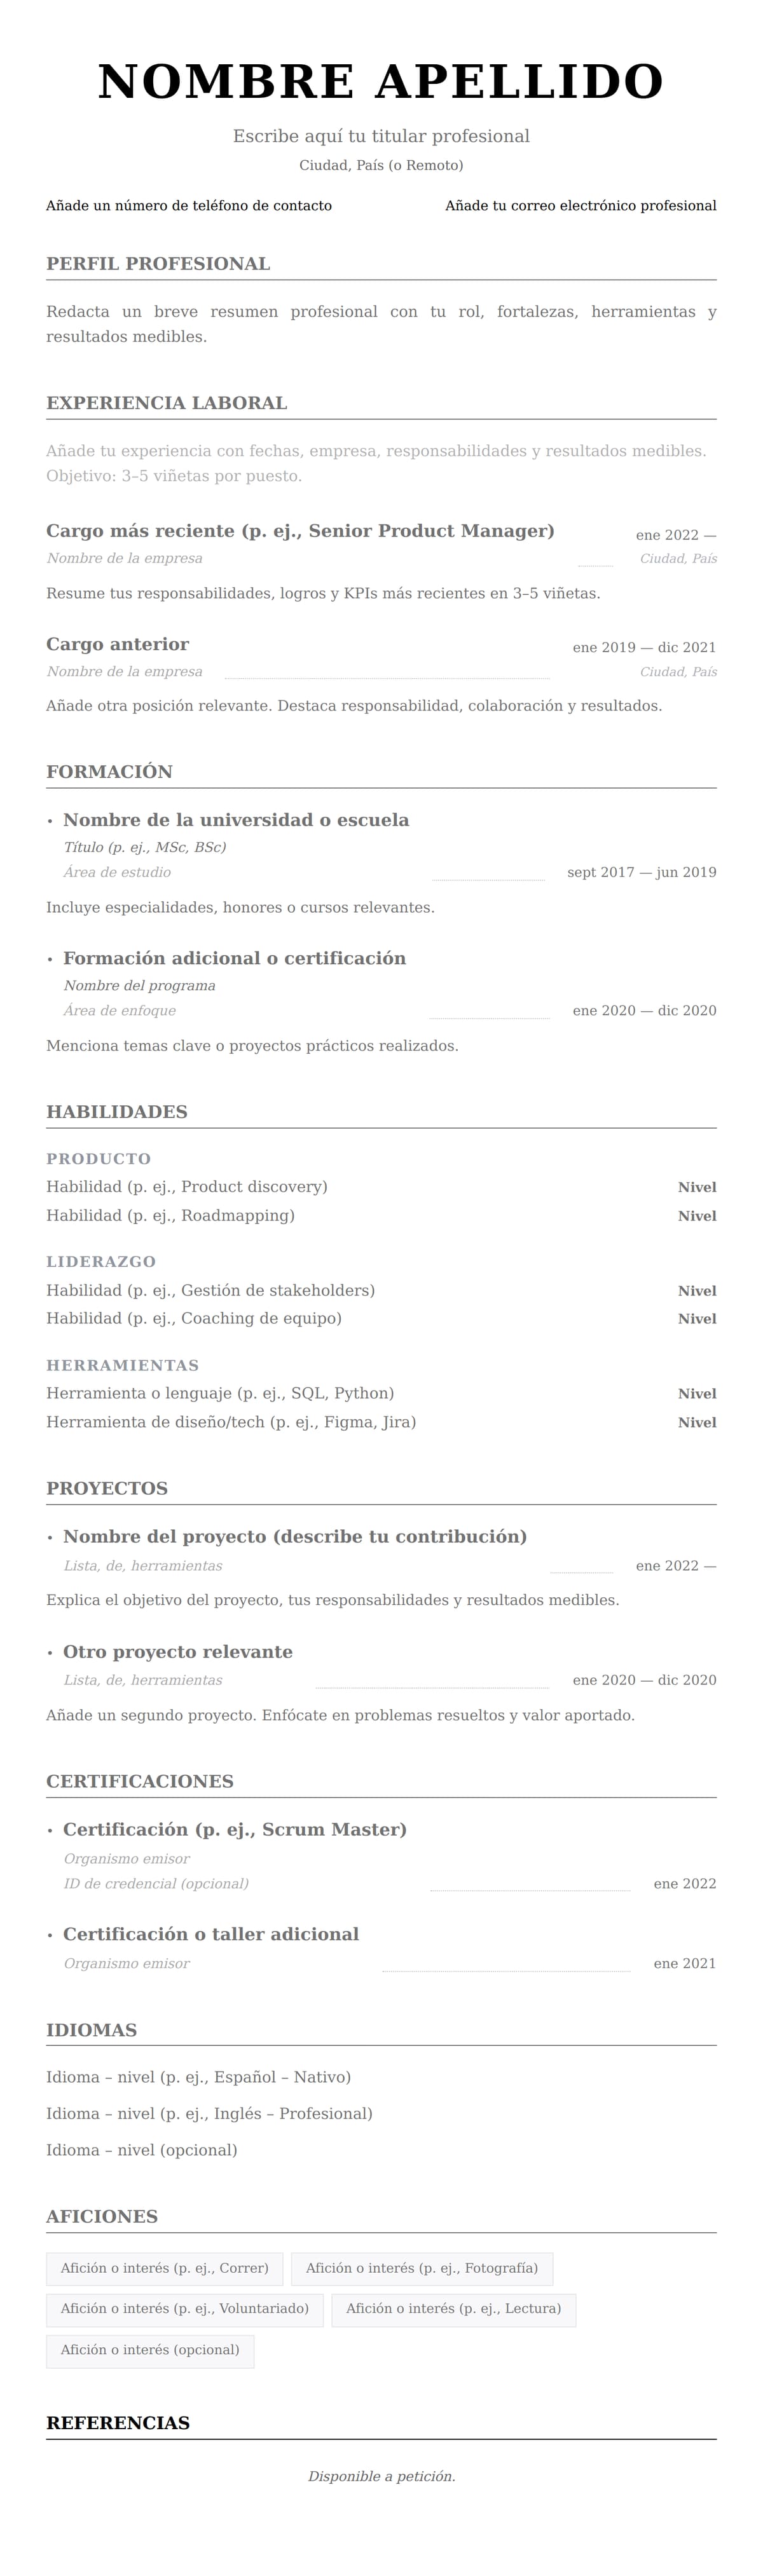Select the phone number contact field
Image resolution: width=763 pixels, height=2576 pixels.
click(x=189, y=206)
